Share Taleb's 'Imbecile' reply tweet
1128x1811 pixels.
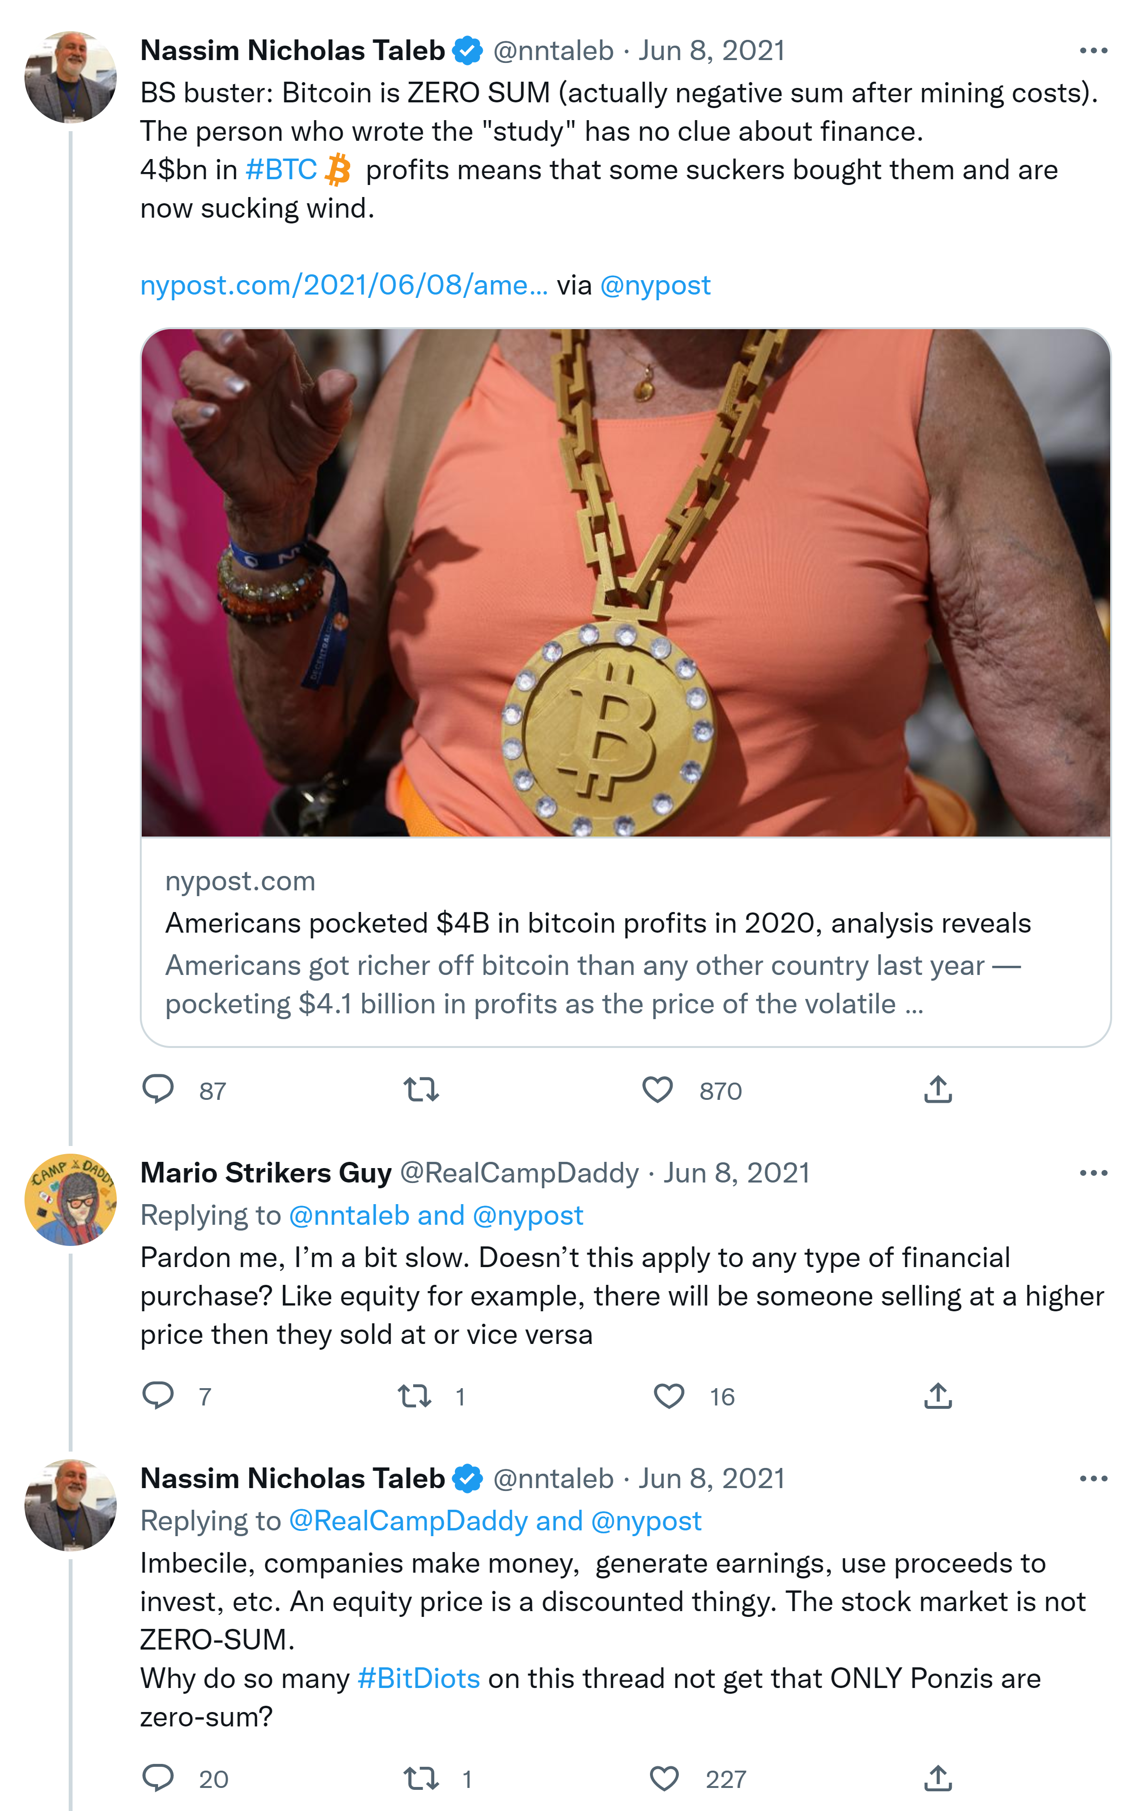[938, 1778]
